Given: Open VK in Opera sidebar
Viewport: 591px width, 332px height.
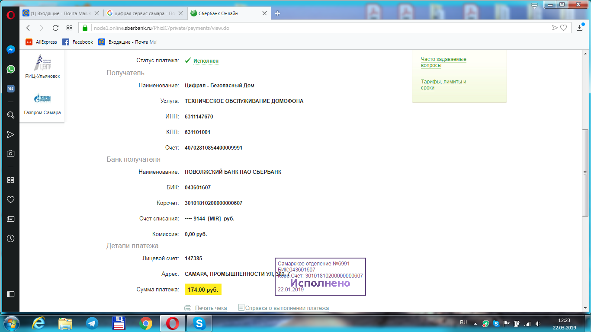Looking at the screenshot, I should pyautogui.click(x=11, y=89).
